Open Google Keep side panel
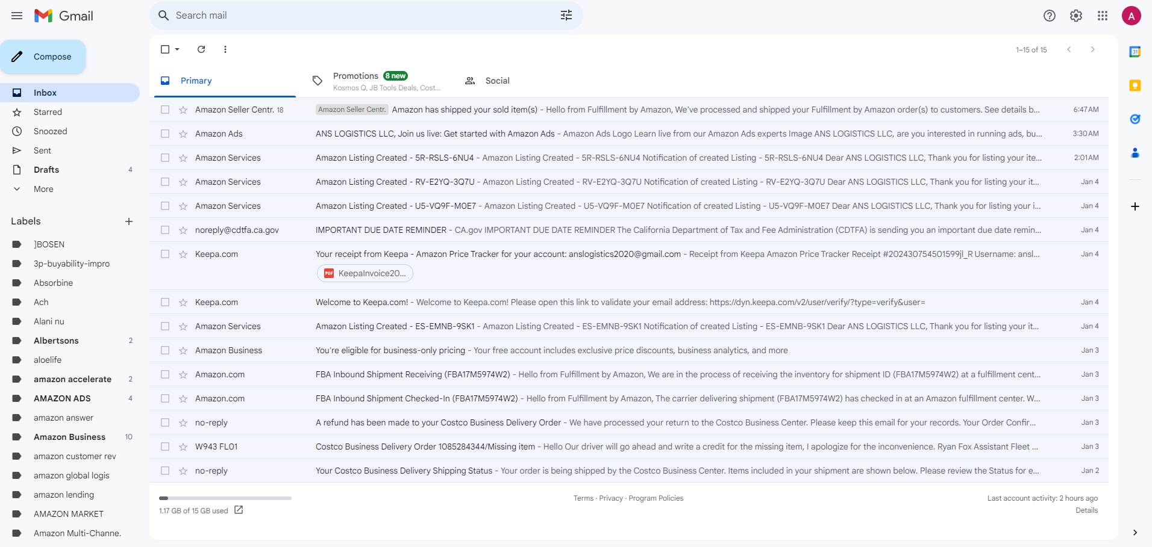This screenshot has width=1152, height=547. pyautogui.click(x=1135, y=85)
